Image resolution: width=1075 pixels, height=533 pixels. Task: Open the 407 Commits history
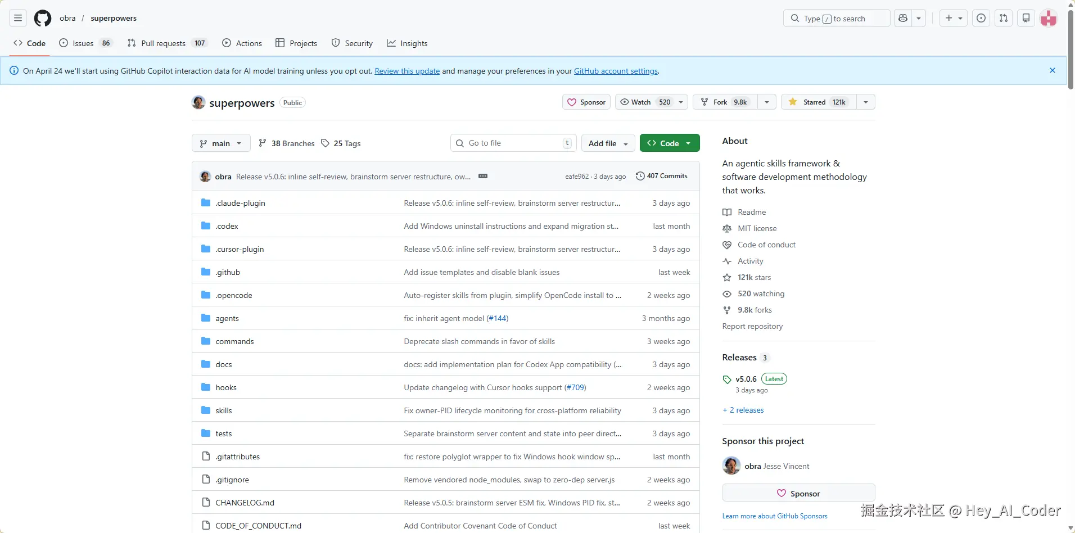coord(662,176)
